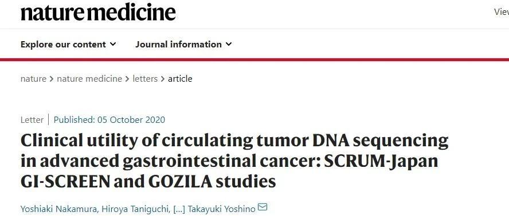Go to nature breadcrumb link
Image resolution: width=509 pixels, height=216 pixels.
33,79
